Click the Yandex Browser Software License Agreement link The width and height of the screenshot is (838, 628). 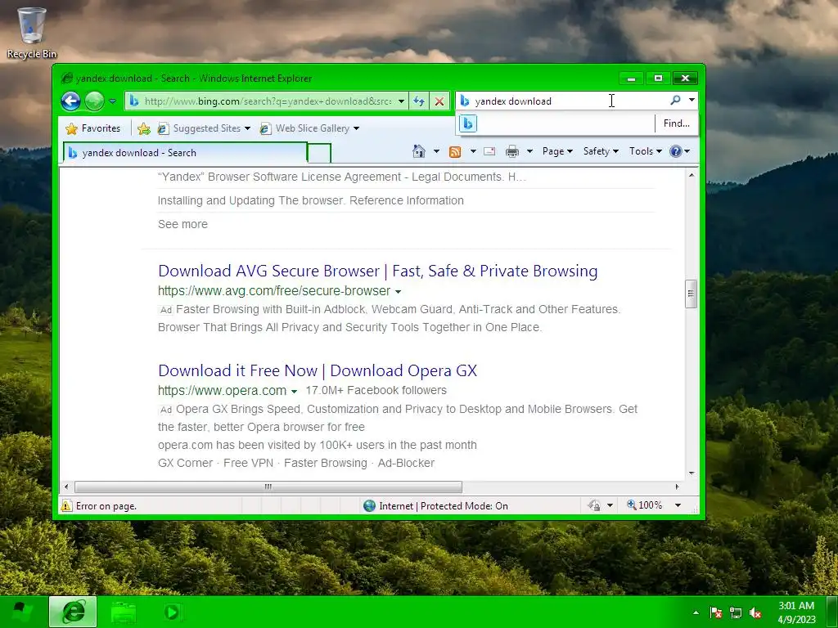click(341, 177)
